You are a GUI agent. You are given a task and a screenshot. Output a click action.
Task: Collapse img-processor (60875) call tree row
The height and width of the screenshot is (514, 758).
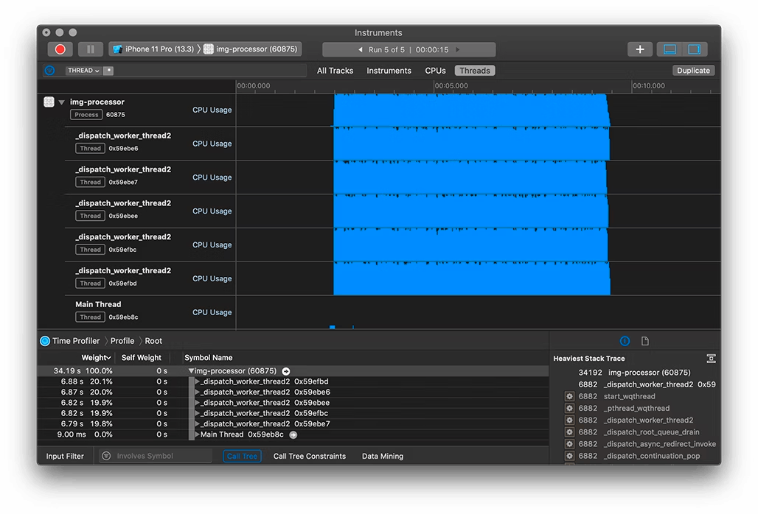[192, 370]
